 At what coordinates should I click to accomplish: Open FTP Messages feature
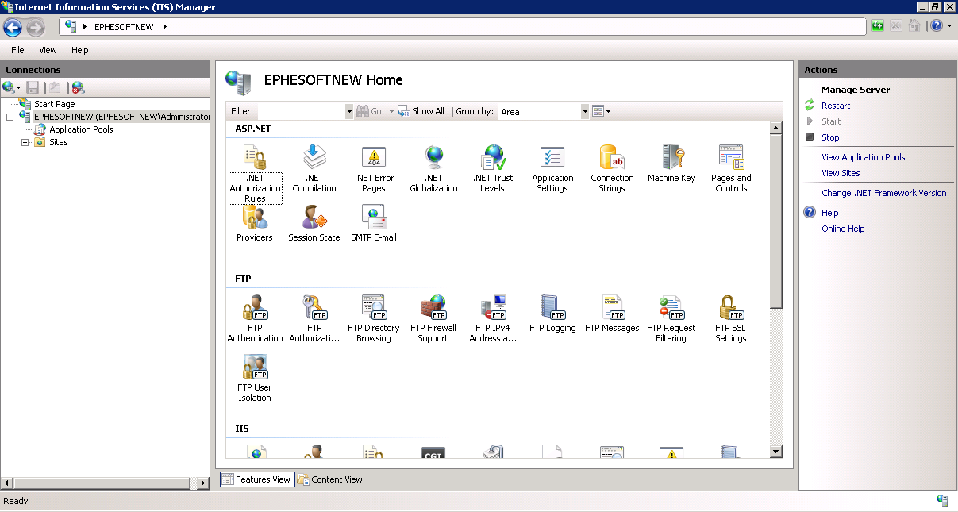612,314
